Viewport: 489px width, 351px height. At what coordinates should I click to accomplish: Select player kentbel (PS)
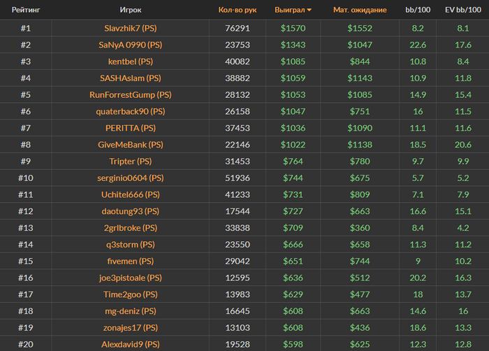131,62
